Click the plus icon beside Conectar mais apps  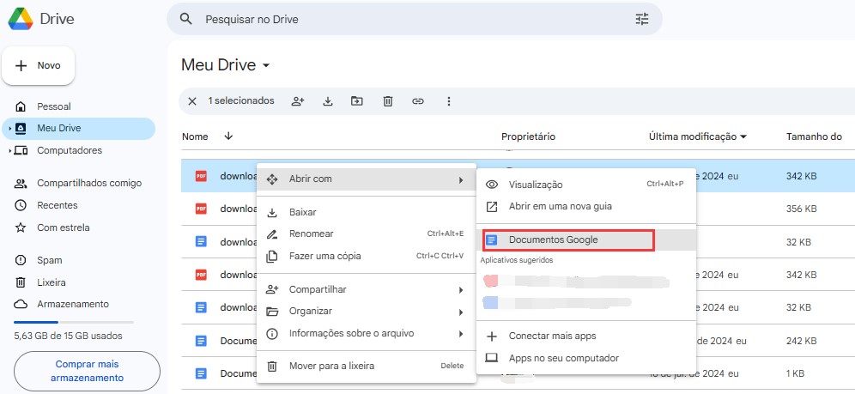[x=492, y=336]
